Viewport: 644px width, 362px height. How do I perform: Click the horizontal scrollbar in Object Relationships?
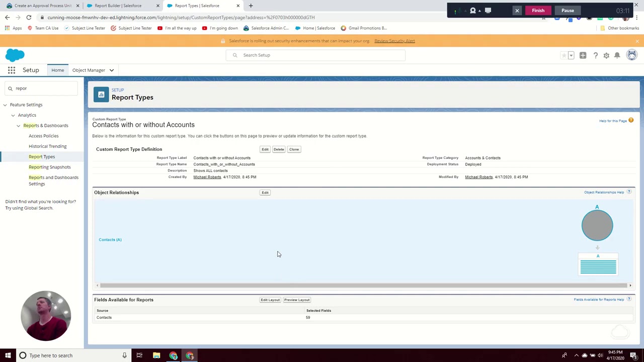click(363, 286)
